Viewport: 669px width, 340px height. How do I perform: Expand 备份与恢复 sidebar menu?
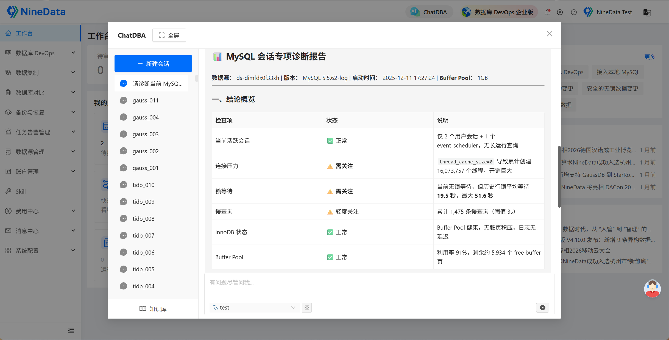tap(40, 112)
